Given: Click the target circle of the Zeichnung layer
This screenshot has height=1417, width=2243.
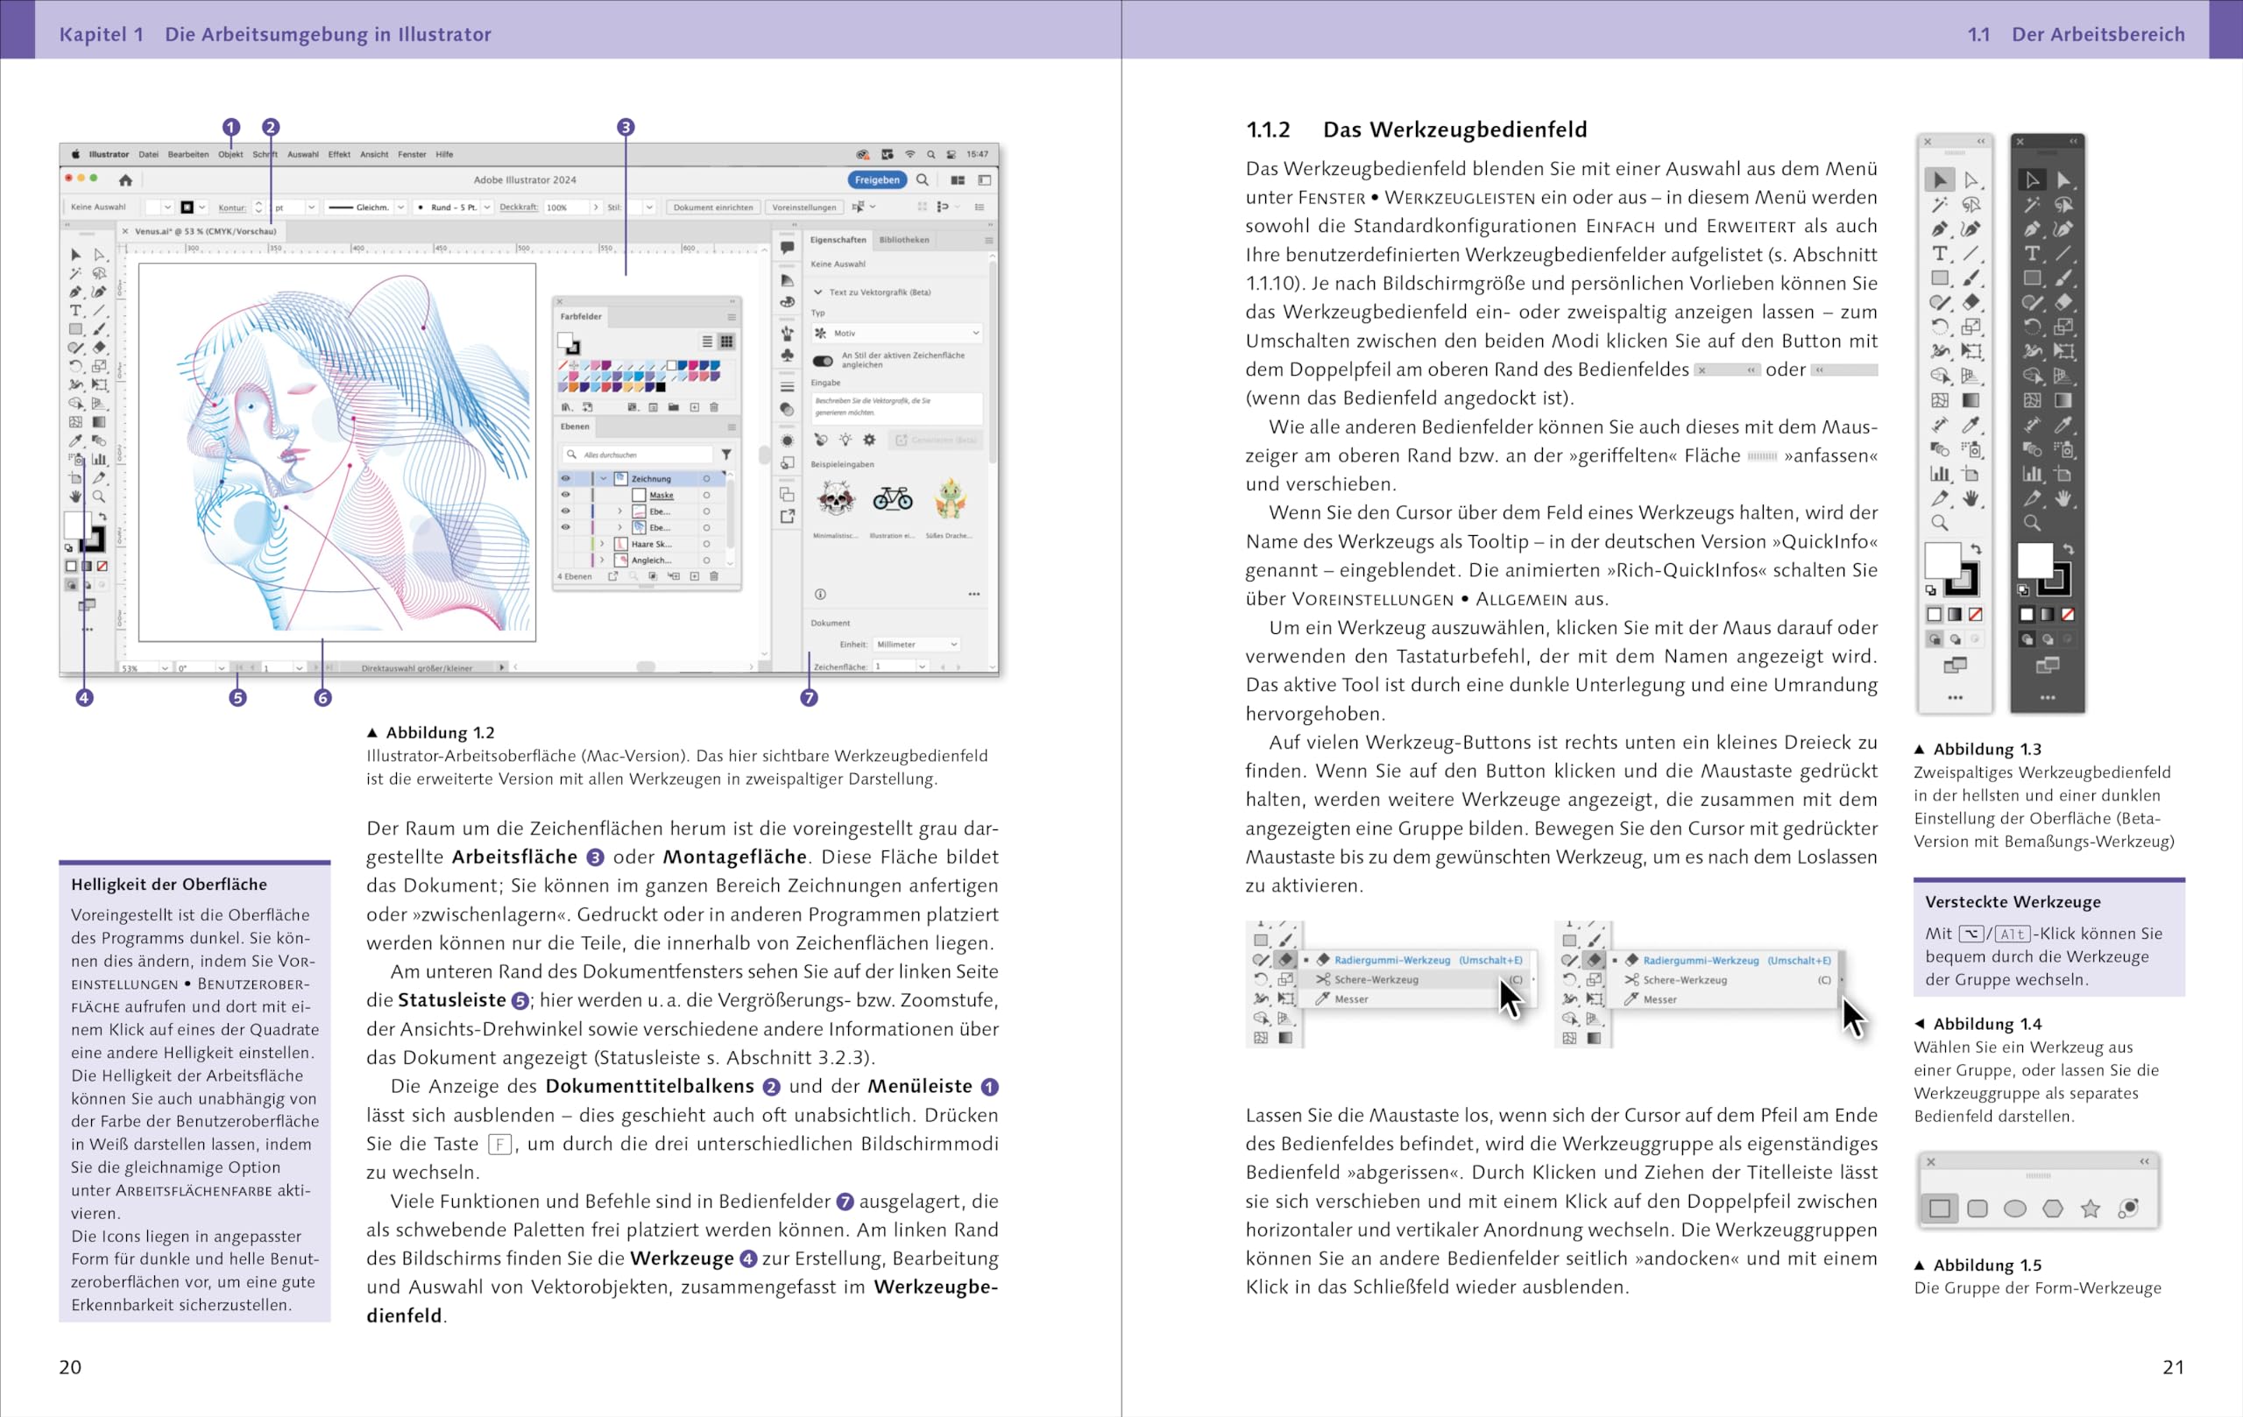Looking at the screenshot, I should (x=707, y=478).
